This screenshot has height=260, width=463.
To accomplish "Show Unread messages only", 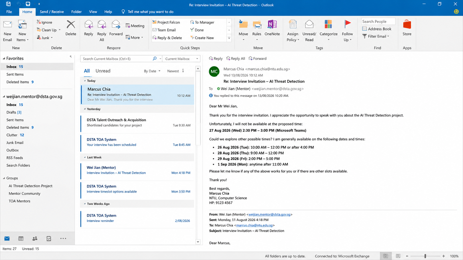I will point(103,71).
